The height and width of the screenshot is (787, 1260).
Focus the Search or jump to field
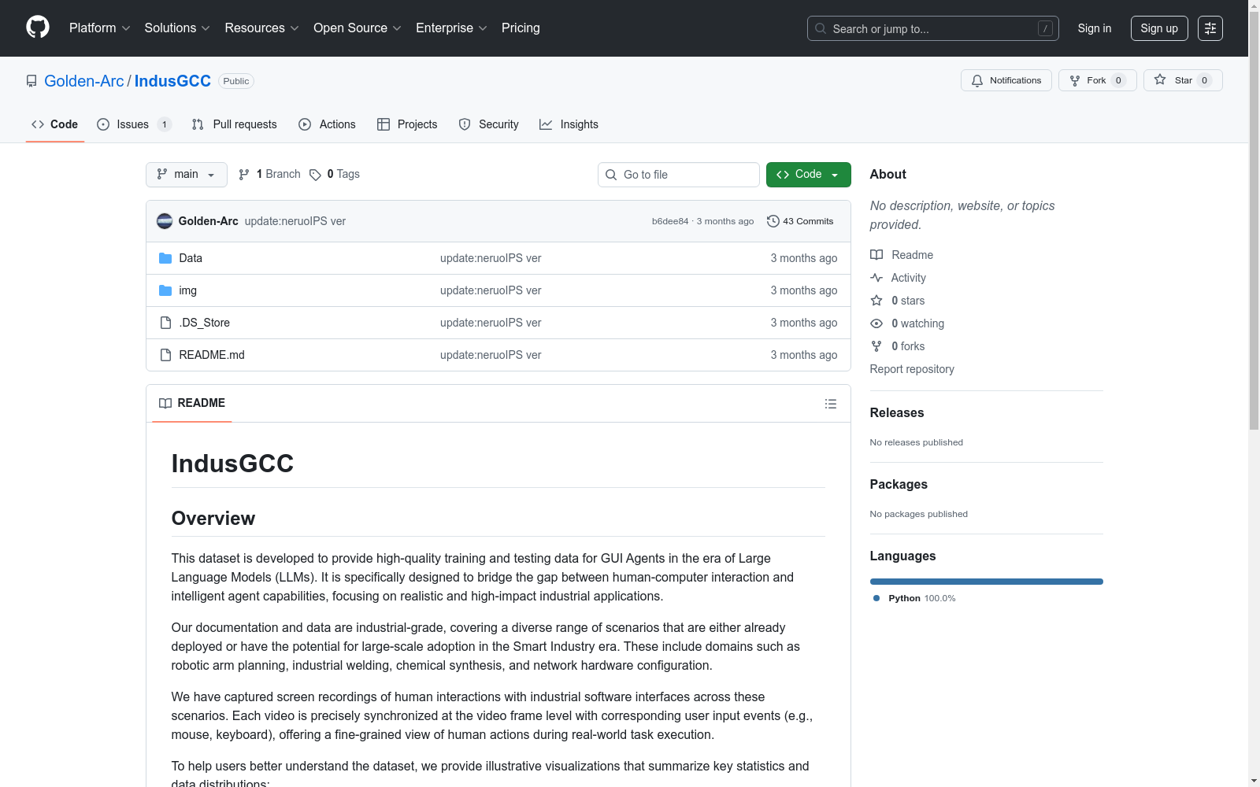(933, 28)
